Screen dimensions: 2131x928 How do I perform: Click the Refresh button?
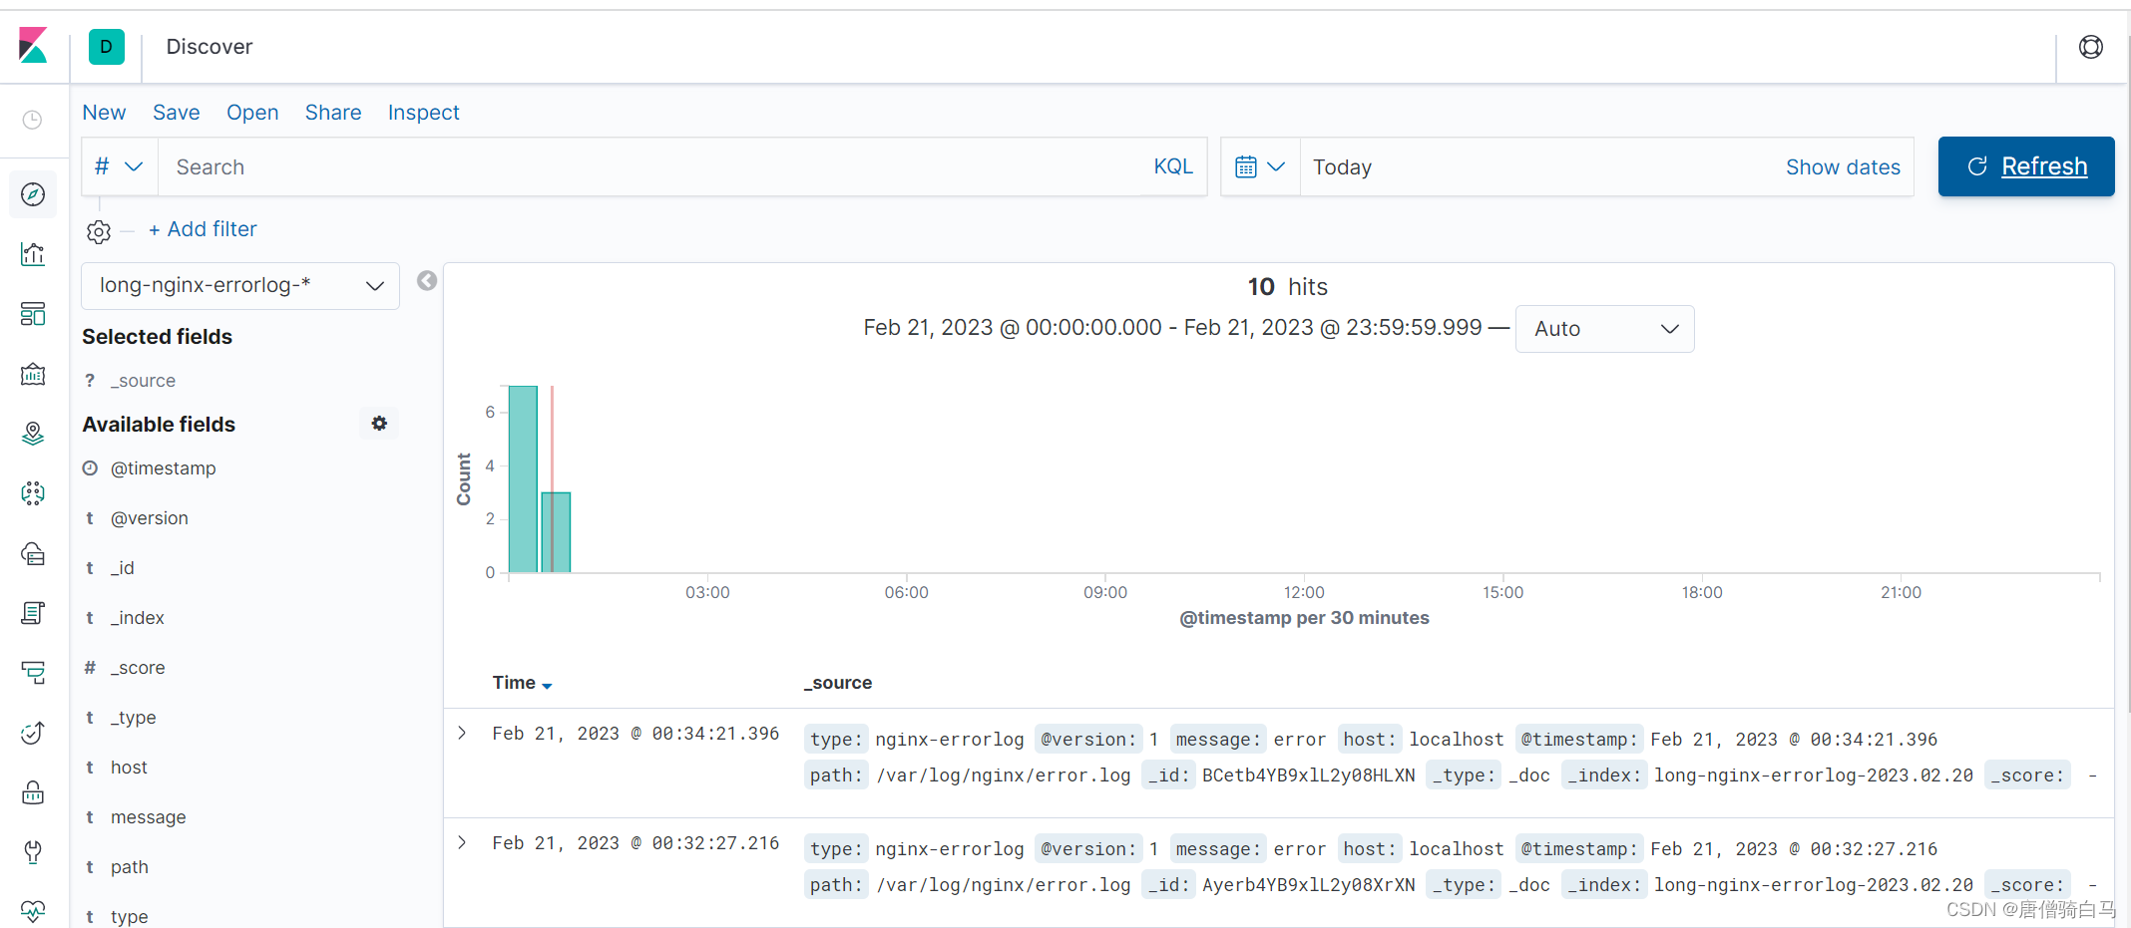2025,166
